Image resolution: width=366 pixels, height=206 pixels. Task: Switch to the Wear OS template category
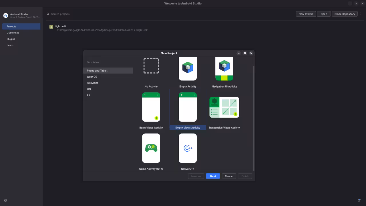click(92, 77)
